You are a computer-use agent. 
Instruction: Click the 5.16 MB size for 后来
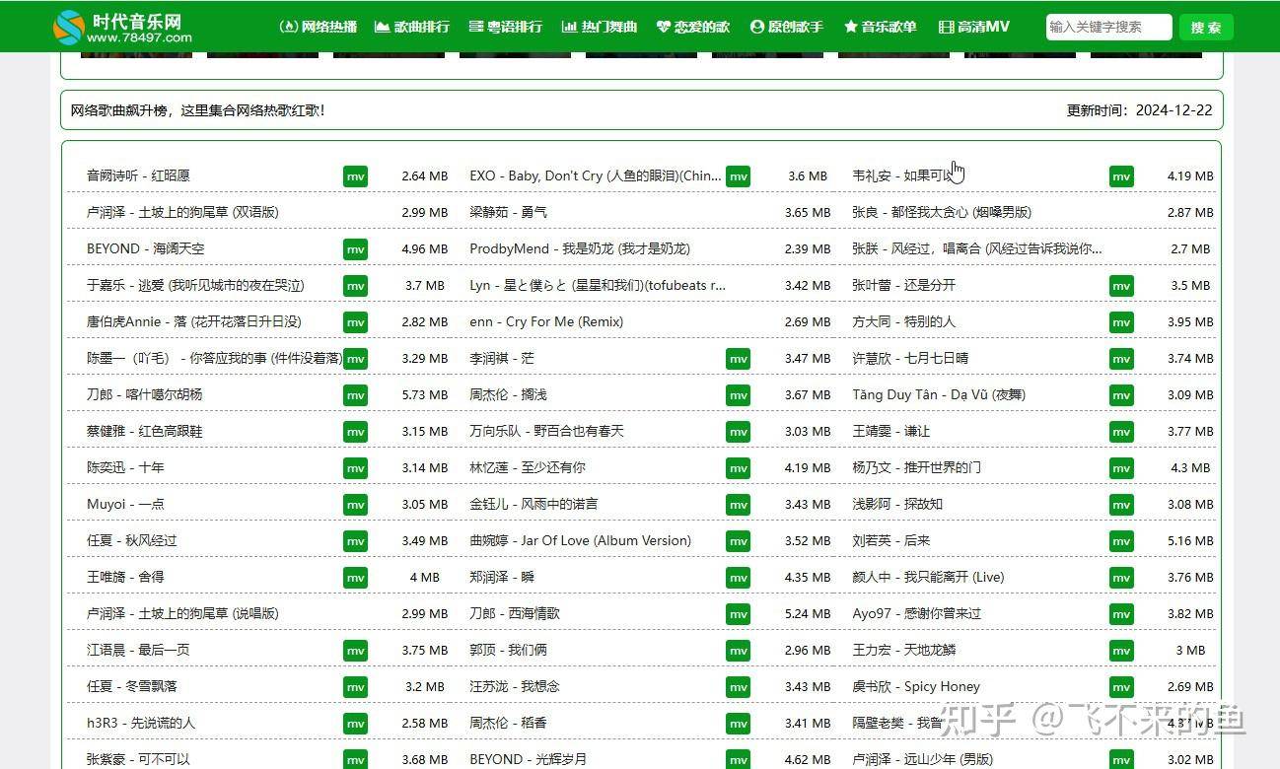(x=1190, y=541)
